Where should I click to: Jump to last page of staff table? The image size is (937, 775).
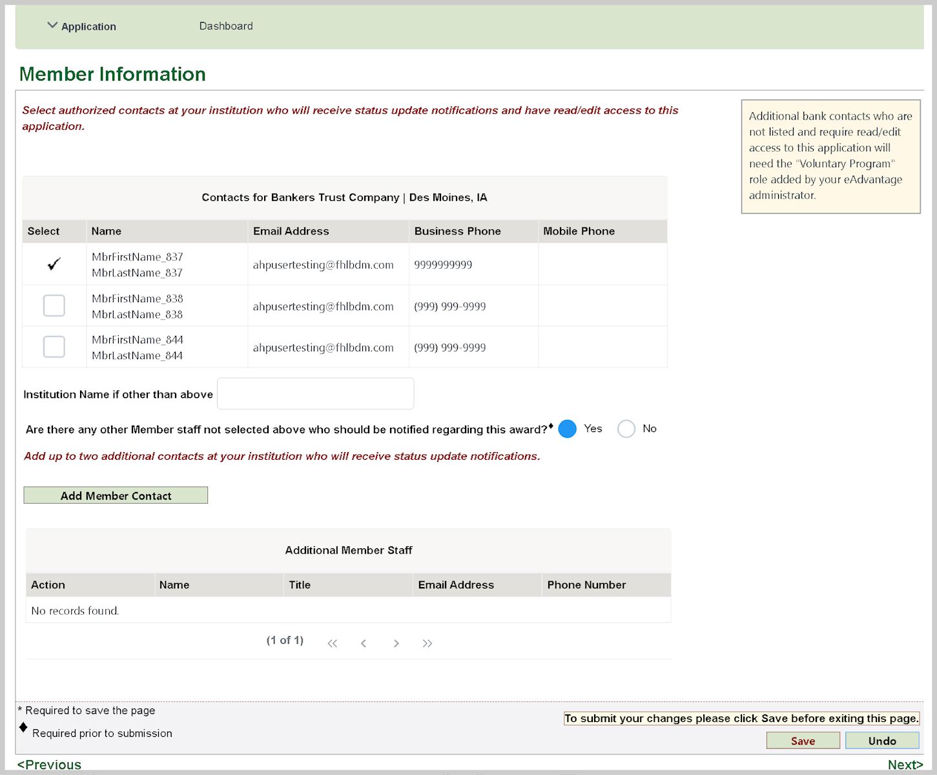[427, 643]
